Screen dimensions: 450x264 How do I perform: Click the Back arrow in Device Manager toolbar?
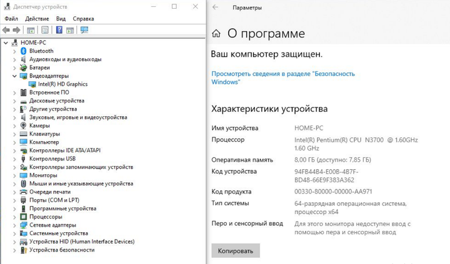pyautogui.click(x=6, y=30)
